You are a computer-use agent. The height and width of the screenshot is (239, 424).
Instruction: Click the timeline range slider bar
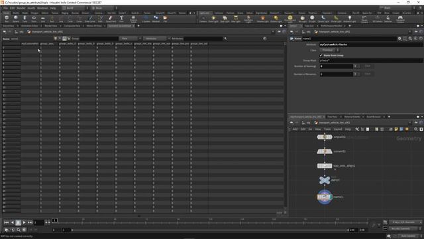(210, 230)
